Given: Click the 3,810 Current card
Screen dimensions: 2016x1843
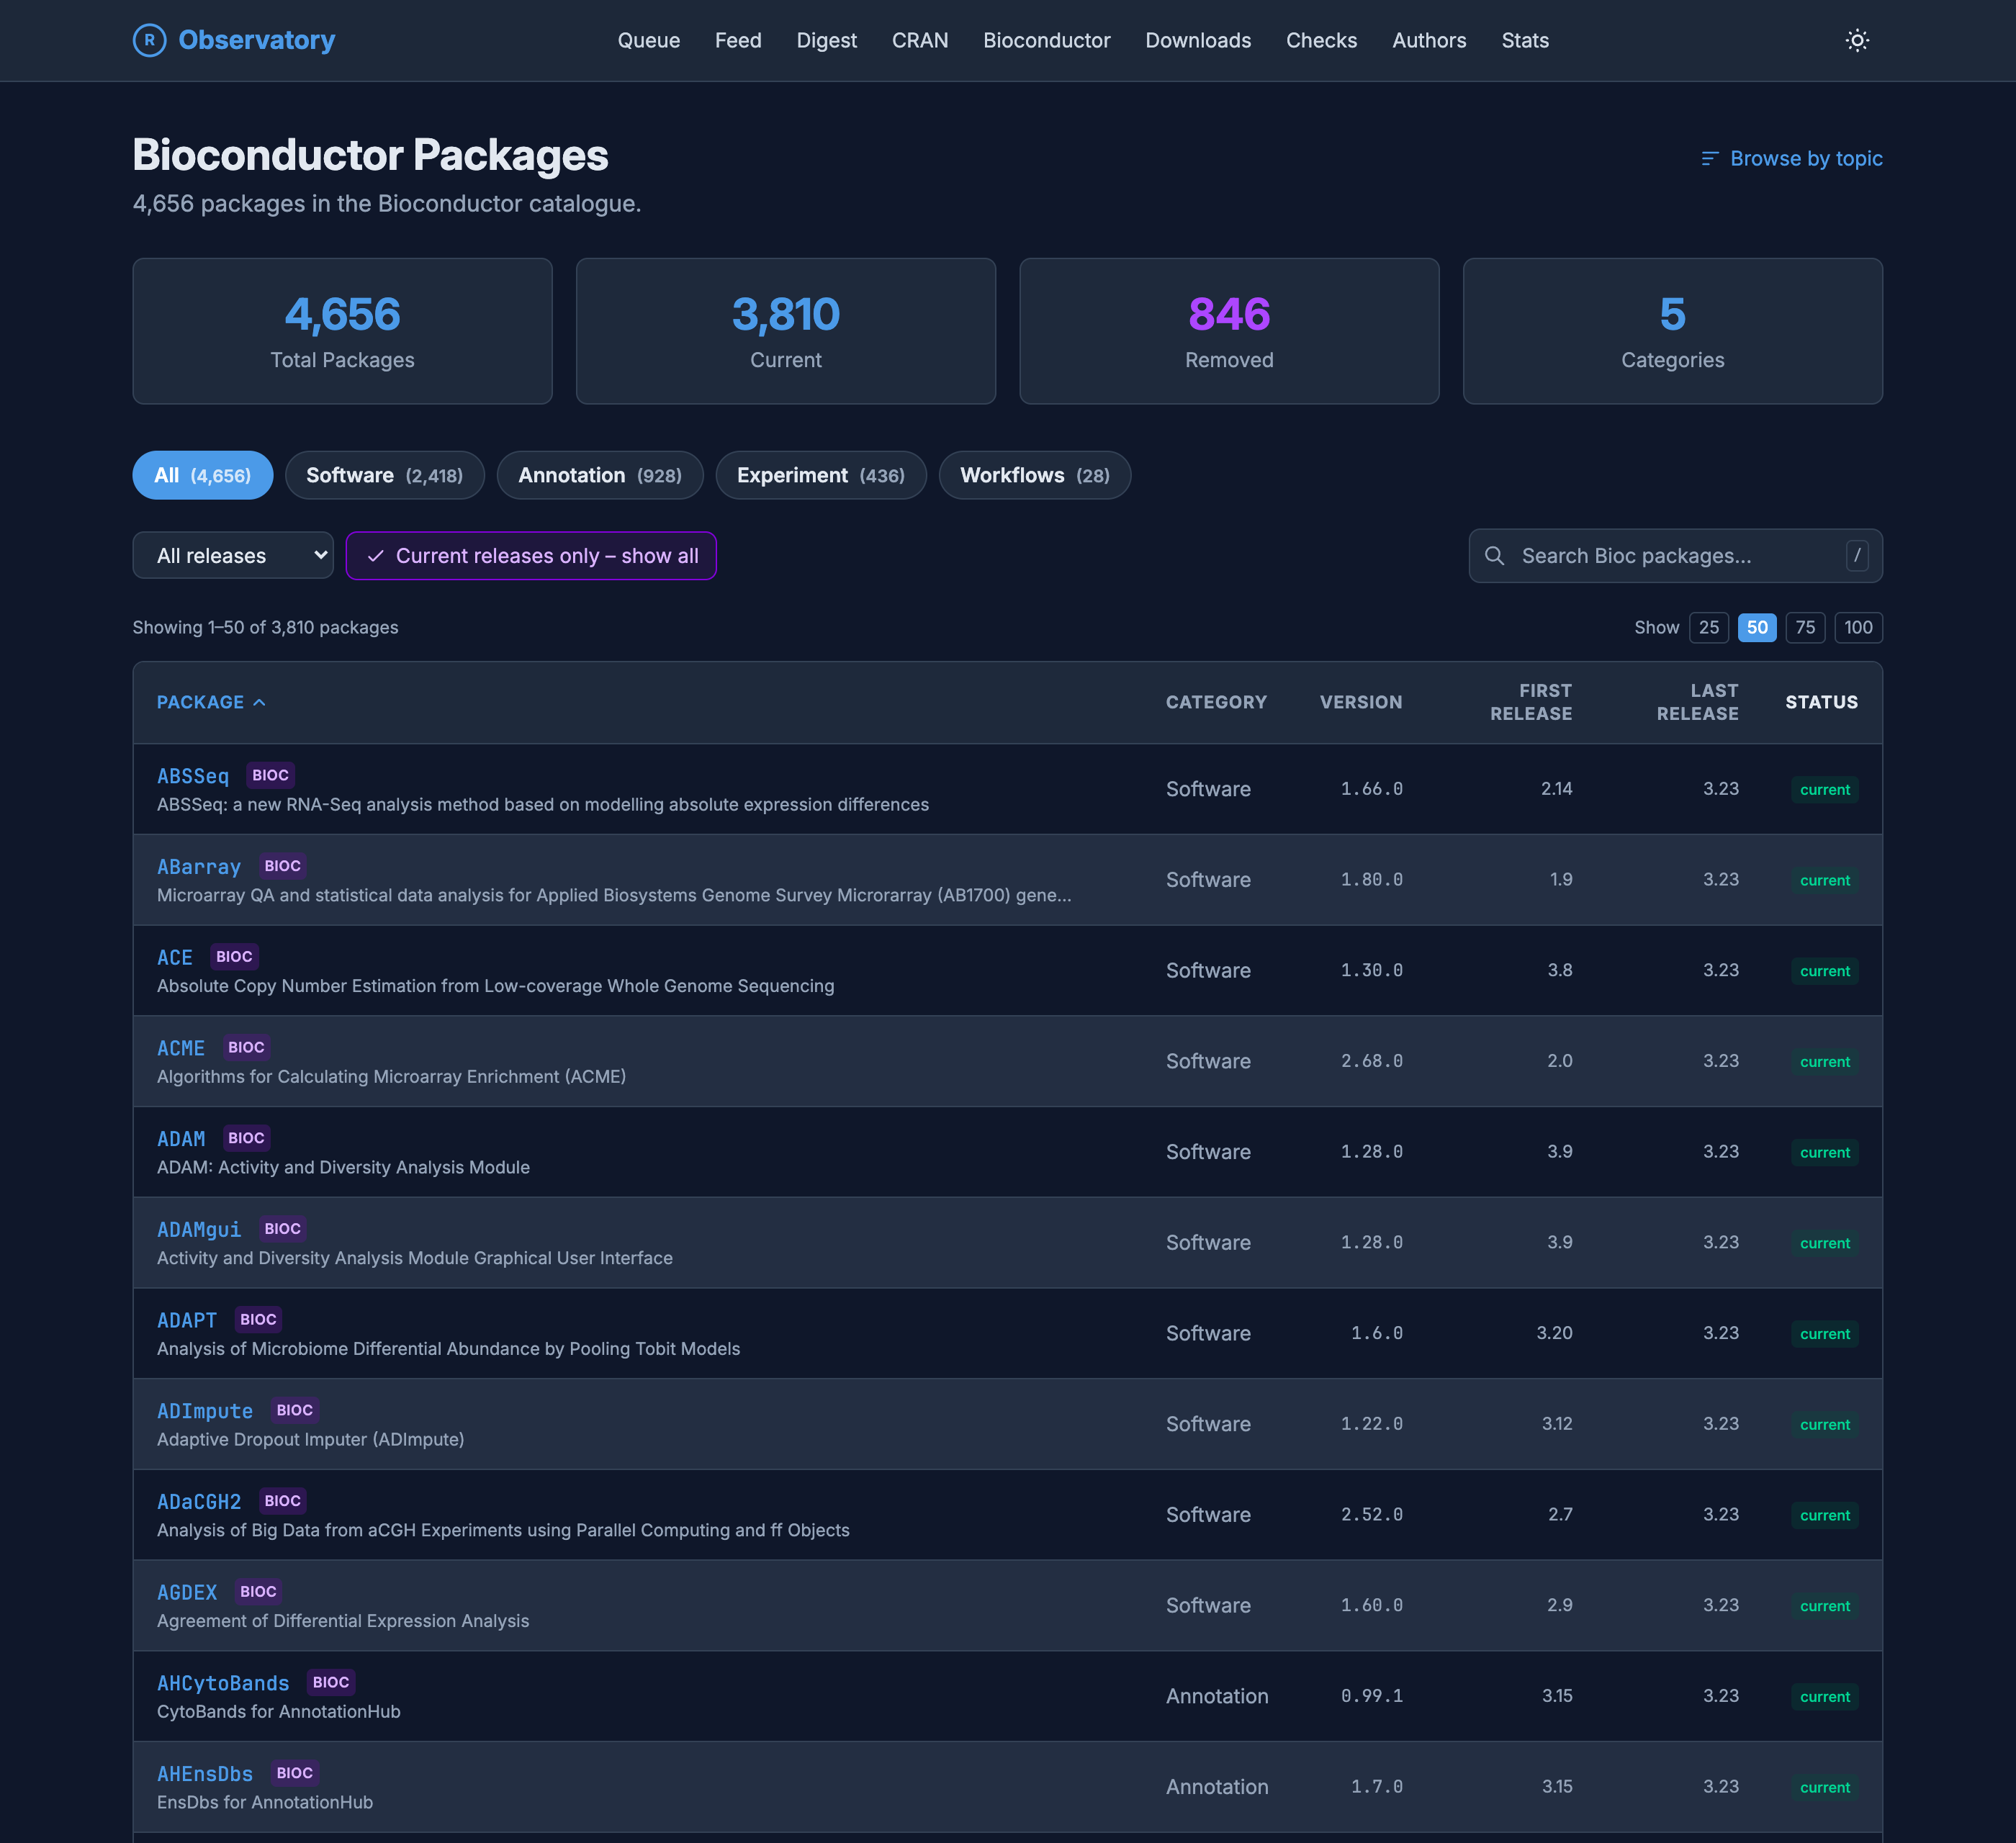Looking at the screenshot, I should (786, 332).
